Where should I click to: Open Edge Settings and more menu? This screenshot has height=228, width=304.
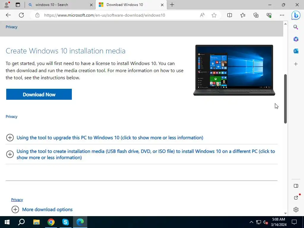click(282, 15)
